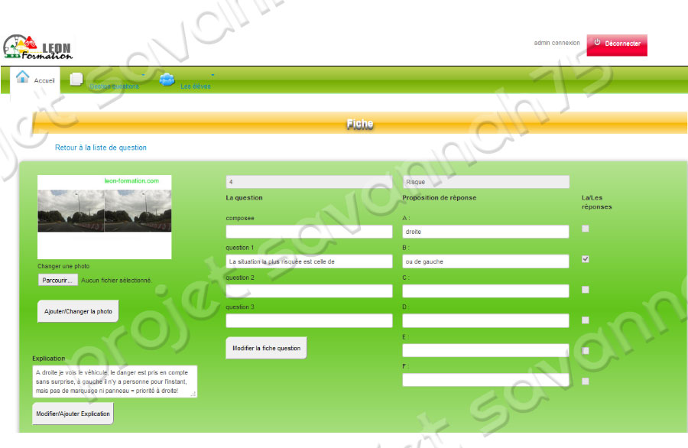Viewport: 688px width, 448px height.
Task: Click the Accueil home icon
Action: click(x=23, y=77)
